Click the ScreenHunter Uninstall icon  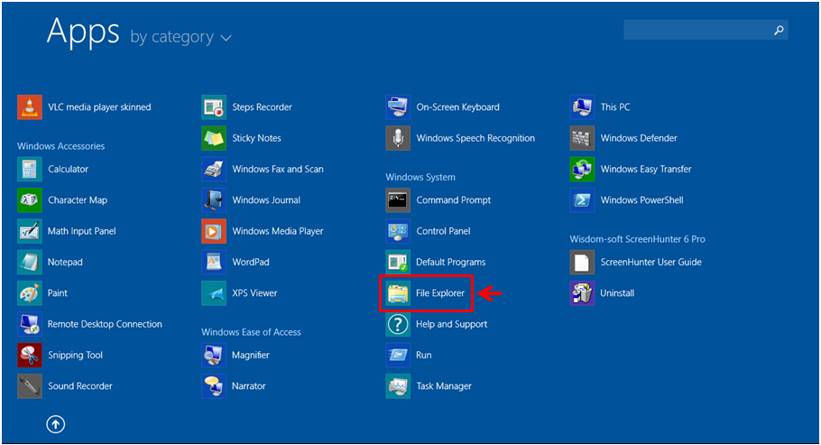[x=582, y=293]
